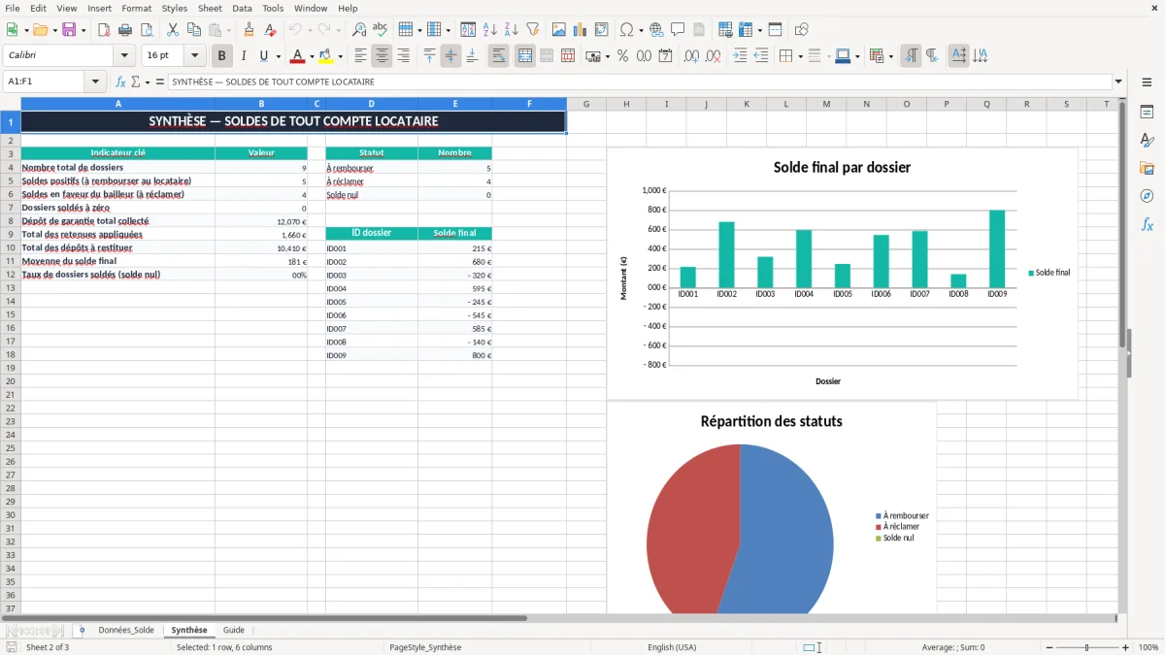Toggle Align Right
1165x655 pixels.
point(403,56)
